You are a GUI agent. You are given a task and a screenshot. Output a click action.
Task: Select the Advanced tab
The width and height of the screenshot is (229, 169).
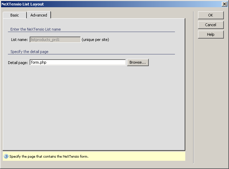39,15
